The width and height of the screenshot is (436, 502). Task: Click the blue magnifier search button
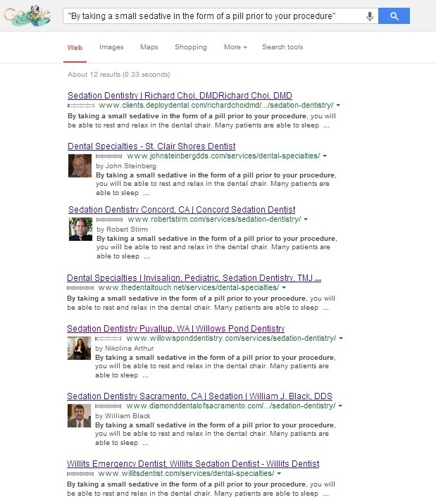[x=394, y=16]
